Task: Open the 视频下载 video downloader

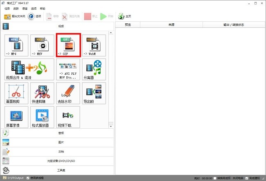Action: tap(68, 116)
